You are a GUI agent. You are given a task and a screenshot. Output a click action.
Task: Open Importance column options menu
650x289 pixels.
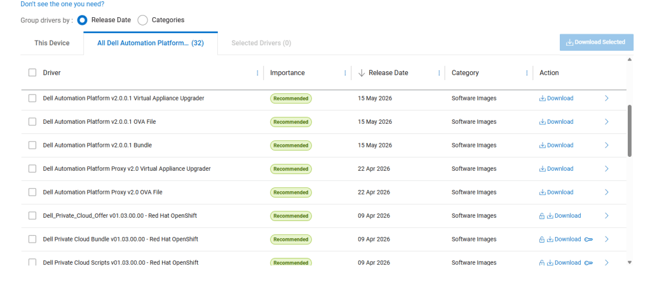coord(345,73)
